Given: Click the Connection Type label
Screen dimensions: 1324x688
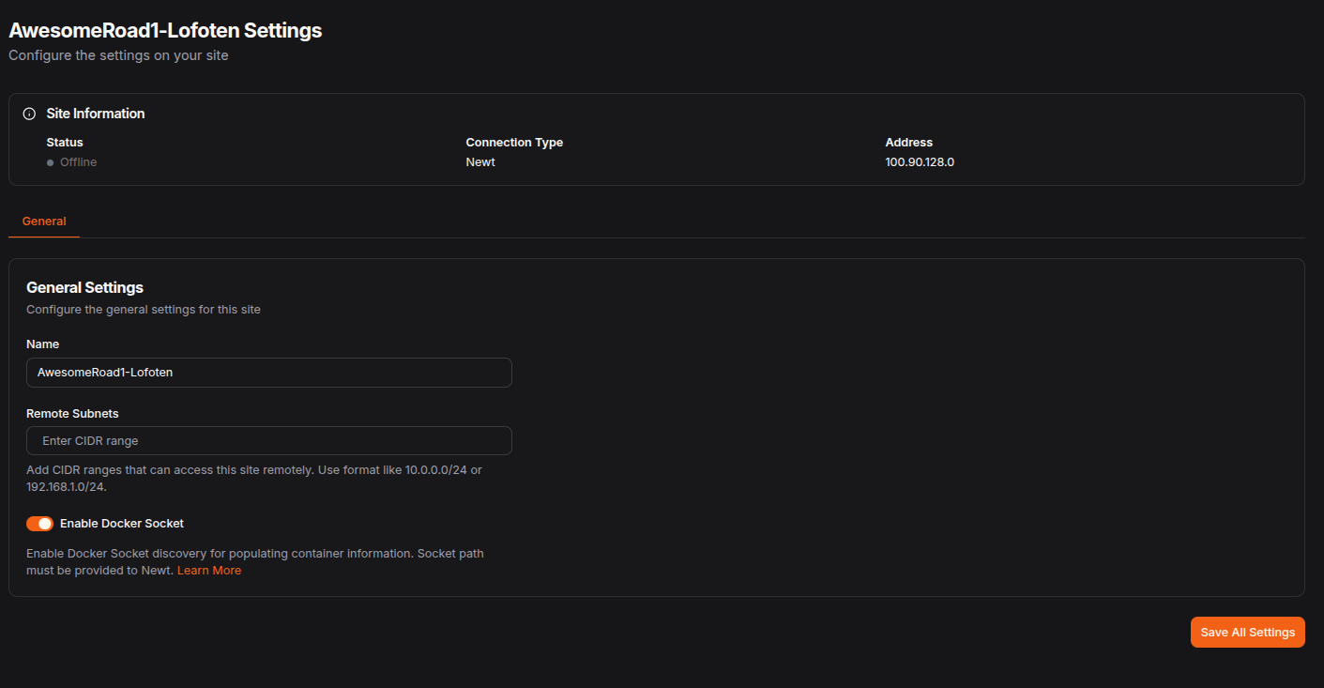Looking at the screenshot, I should [x=514, y=143].
